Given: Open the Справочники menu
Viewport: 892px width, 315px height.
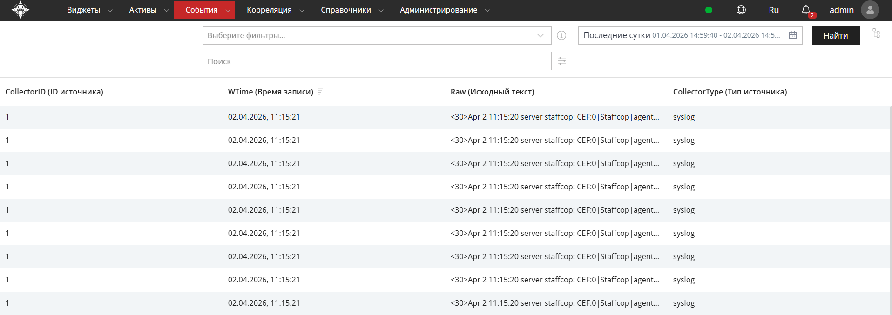Looking at the screenshot, I should [351, 10].
